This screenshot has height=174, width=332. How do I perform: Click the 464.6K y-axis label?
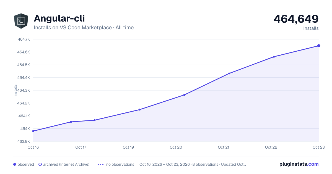(x=24, y=52)
